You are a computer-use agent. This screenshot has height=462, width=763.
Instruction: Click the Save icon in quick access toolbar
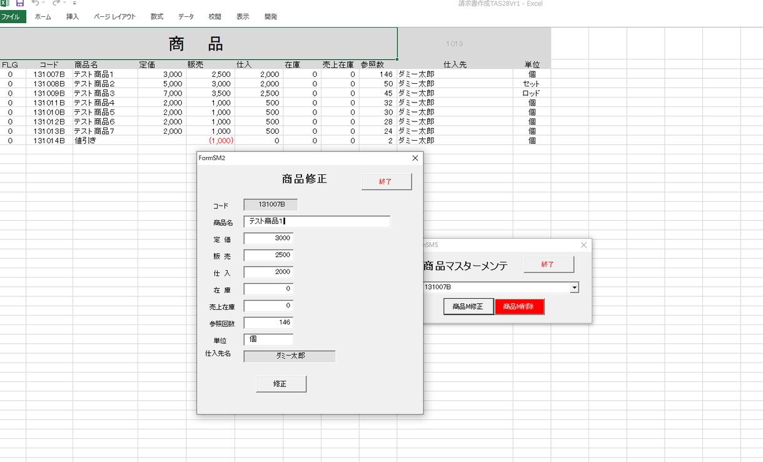click(x=20, y=3)
